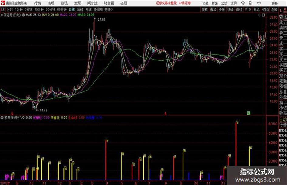Click the 股票指标网 indicator name
The height and width of the screenshot is (185, 287).
(x=12, y=118)
